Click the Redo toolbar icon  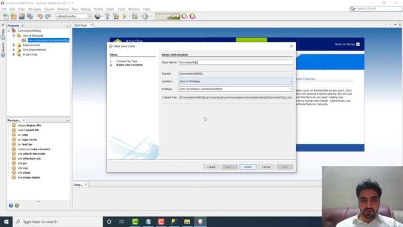48,16
